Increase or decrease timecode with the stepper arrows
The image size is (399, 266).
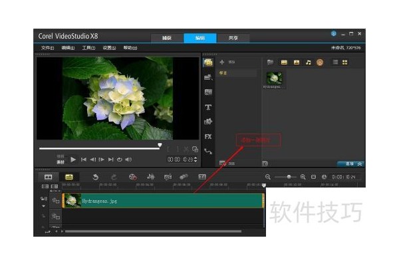coord(196,160)
